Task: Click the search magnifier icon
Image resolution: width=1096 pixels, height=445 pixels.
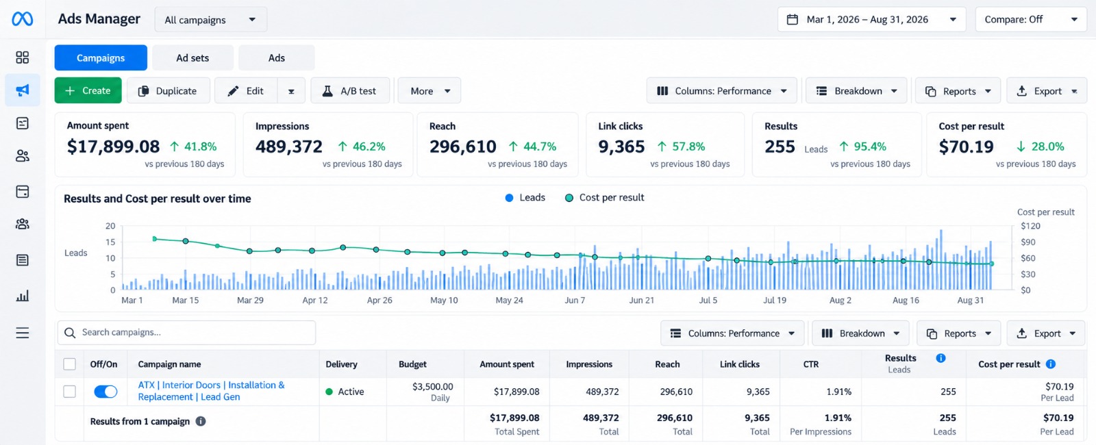Action: [70, 333]
